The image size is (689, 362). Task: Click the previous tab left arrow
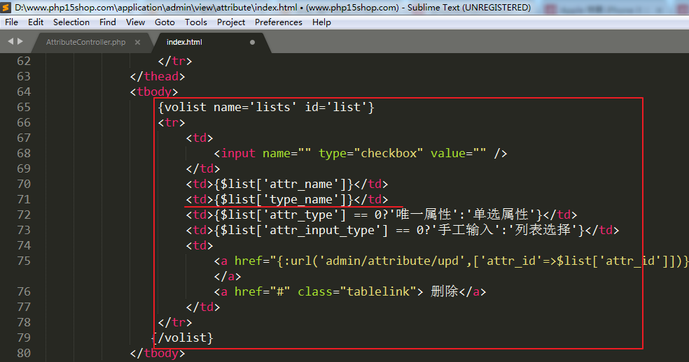10,42
